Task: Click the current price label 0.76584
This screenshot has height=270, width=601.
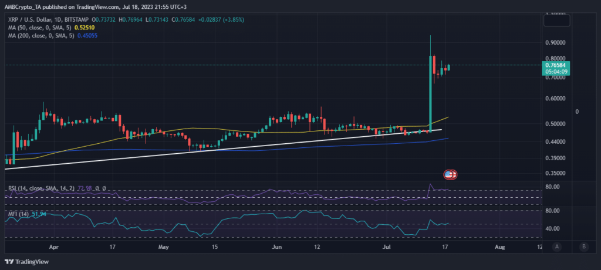Action: coord(557,65)
